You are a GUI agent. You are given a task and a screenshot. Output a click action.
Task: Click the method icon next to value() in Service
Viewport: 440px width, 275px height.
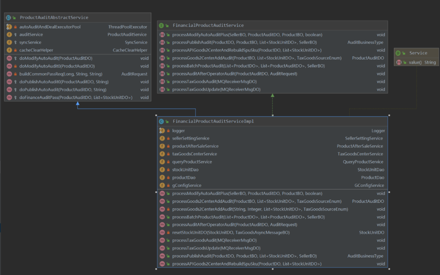pos(399,62)
